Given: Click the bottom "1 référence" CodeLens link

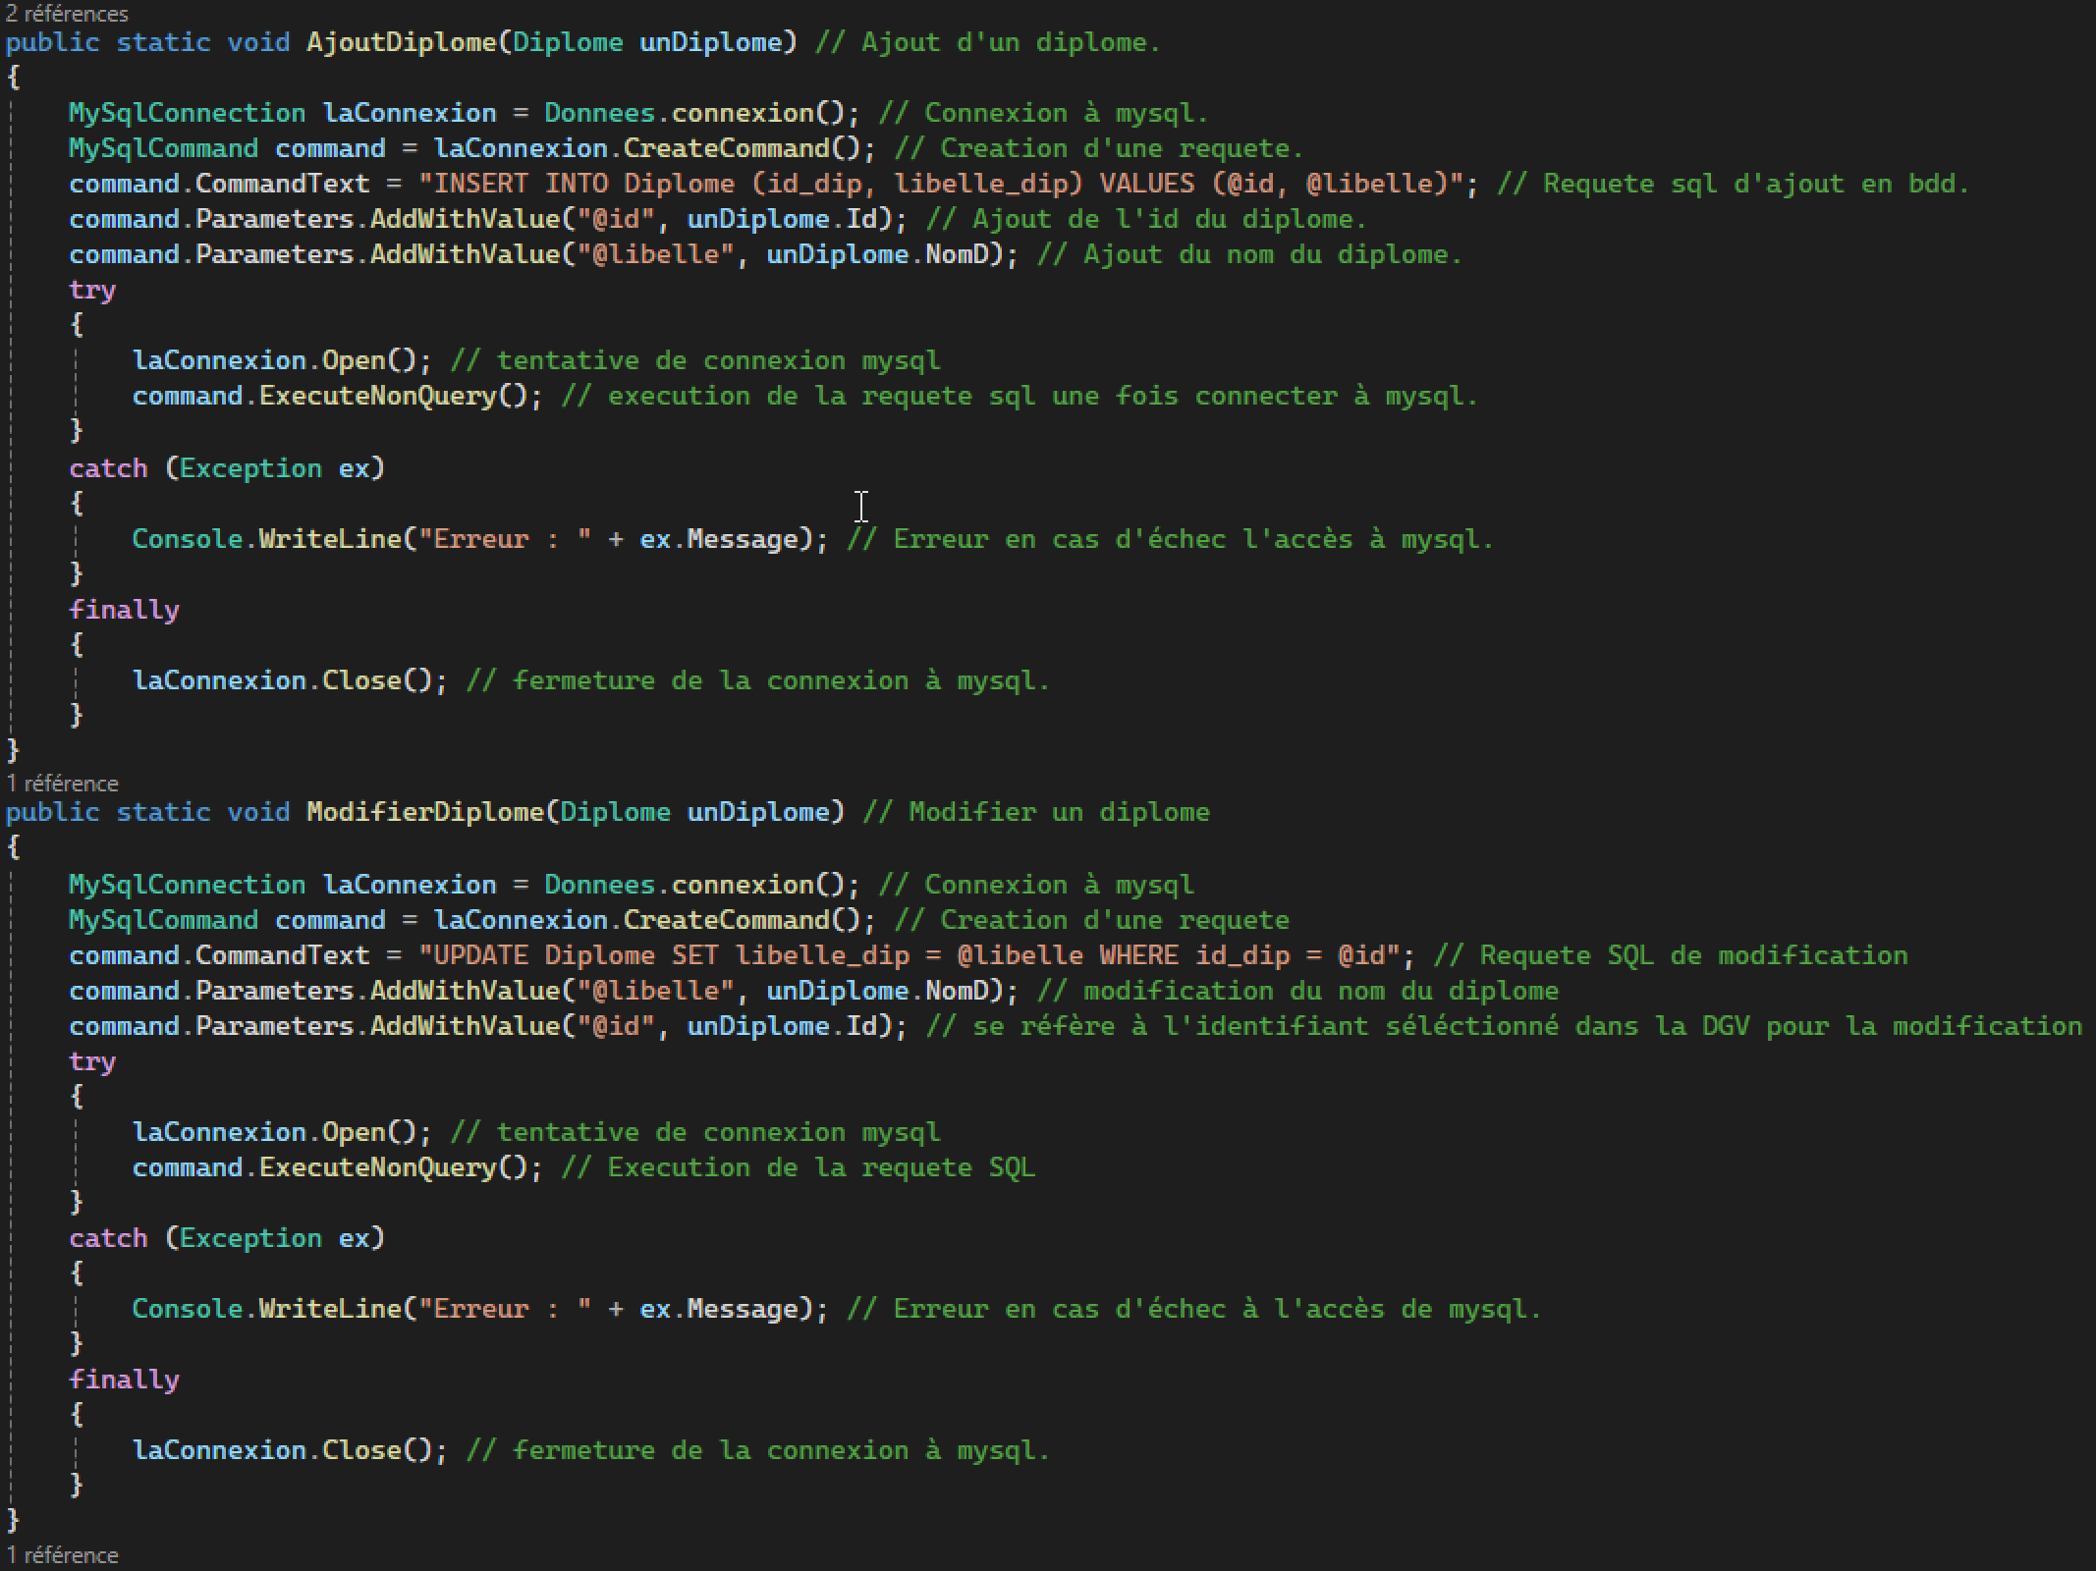Looking at the screenshot, I should [62, 1555].
